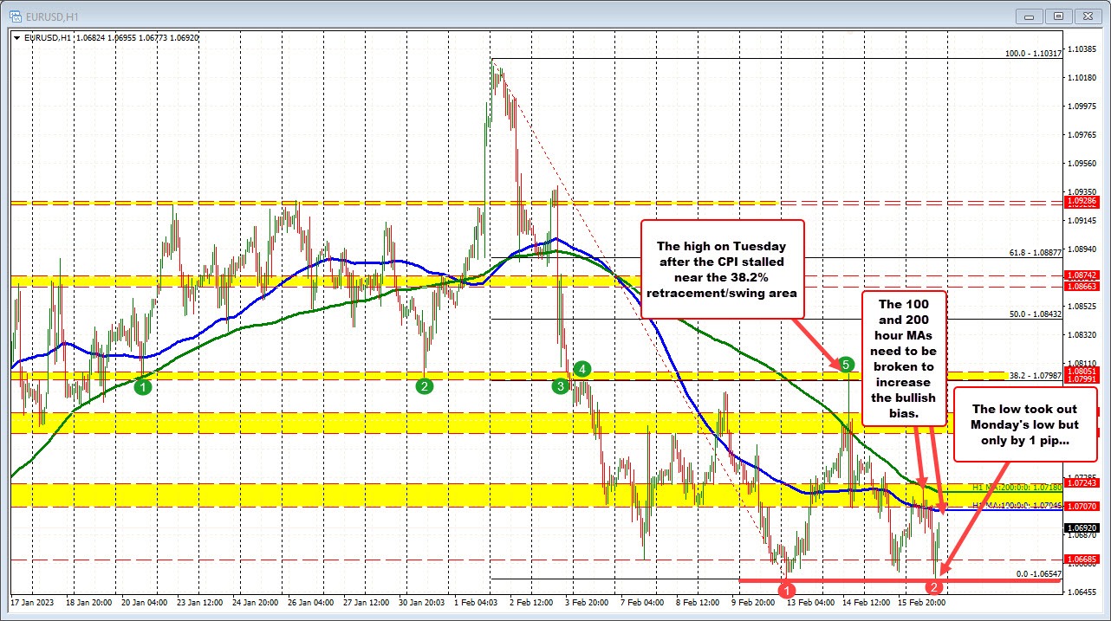Click the 1.10180 price scale value
The image size is (1111, 621).
point(1084,77)
